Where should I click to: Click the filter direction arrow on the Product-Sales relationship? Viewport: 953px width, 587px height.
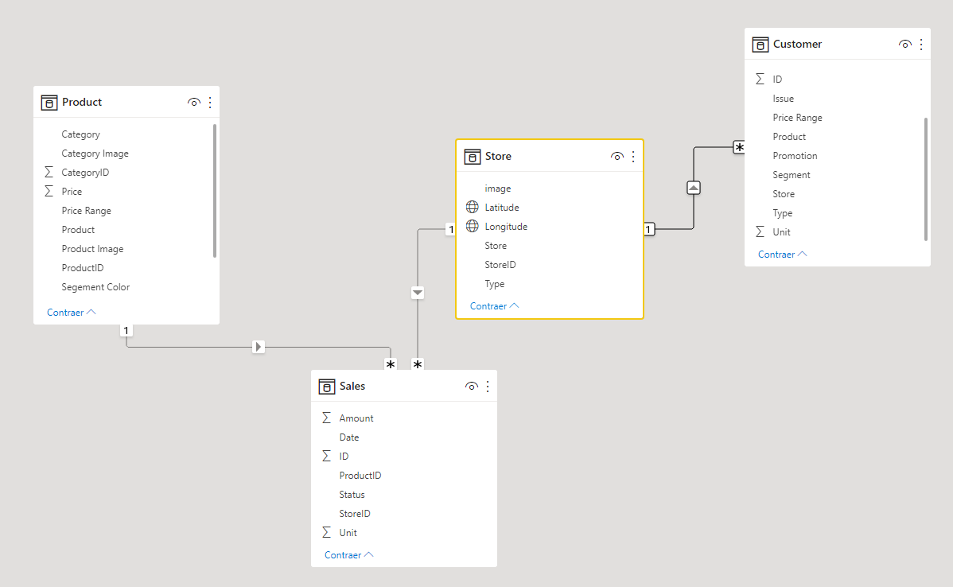point(258,346)
